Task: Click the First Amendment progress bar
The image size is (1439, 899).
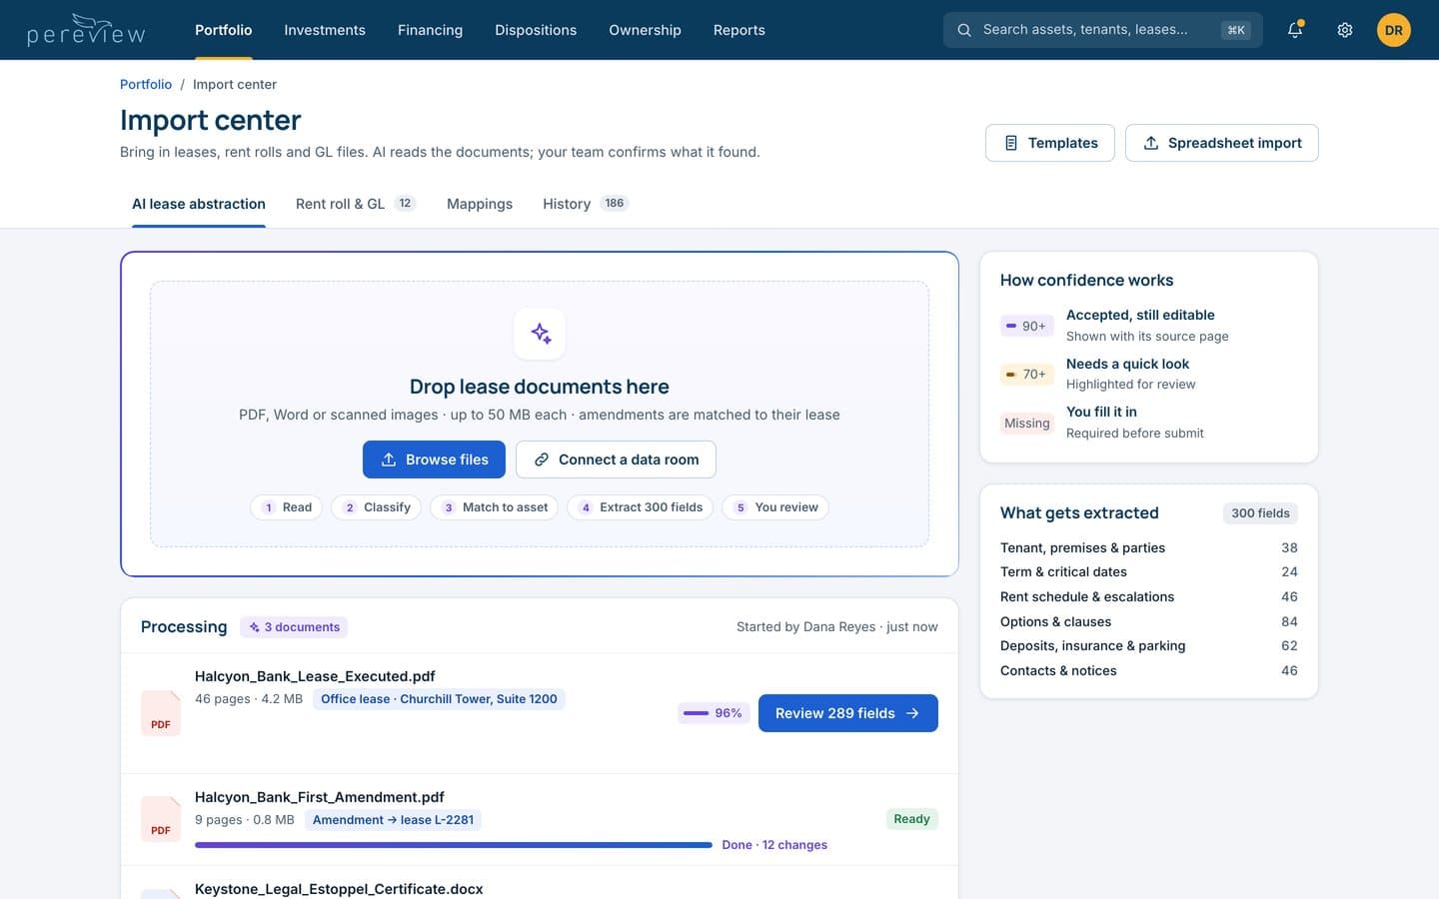Action: pos(454,845)
